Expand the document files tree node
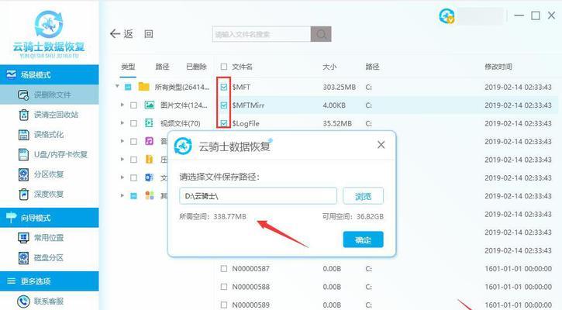The width and height of the screenshot is (562, 310). 122,177
